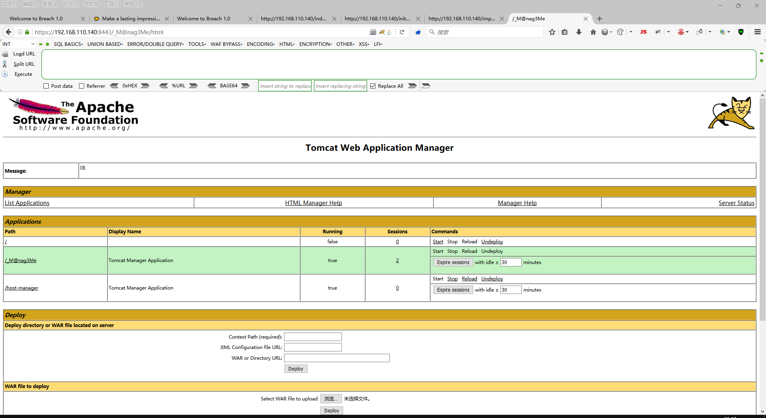Uncheck the Replace All checkbox
Viewport: 766px width, 418px height.
373,86
